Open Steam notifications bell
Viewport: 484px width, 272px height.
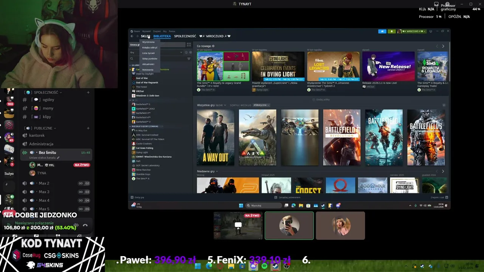pyautogui.click(x=392, y=31)
